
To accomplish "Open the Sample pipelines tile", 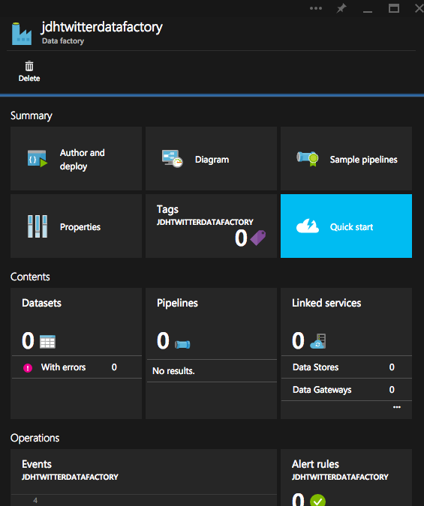I will point(346,158).
